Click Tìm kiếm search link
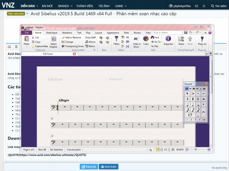229x171 pixels. click(219, 6)
